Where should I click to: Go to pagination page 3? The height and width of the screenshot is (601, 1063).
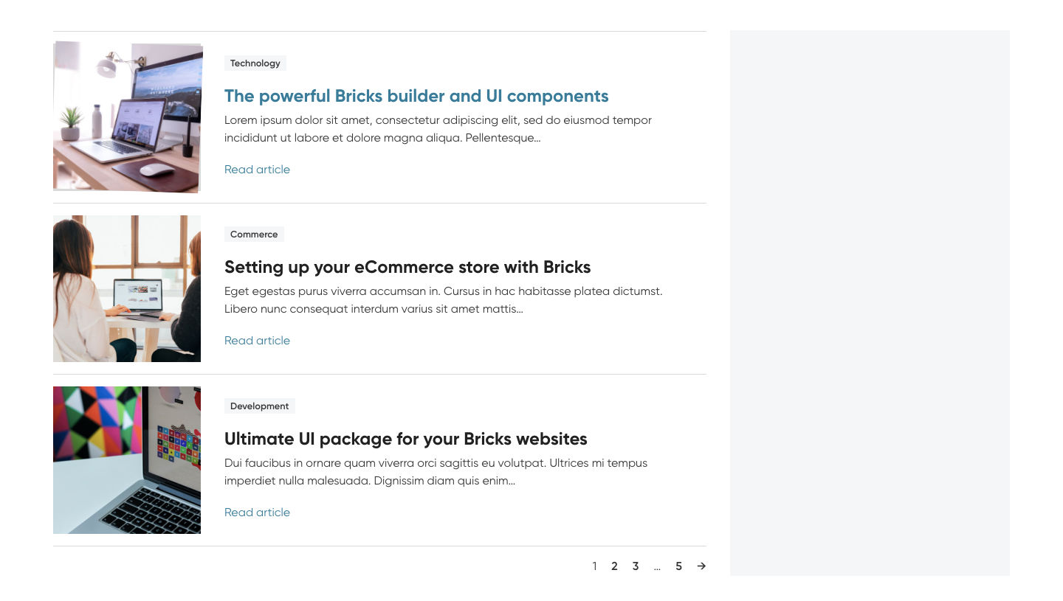[x=636, y=566]
